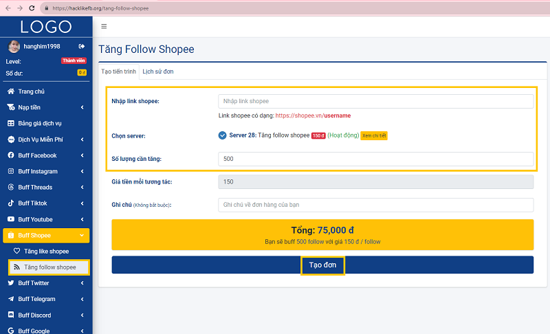Image resolution: width=550 pixels, height=334 pixels.
Task: Click the Dịch Vụ Miễn Phí icon
Action: tap(11, 139)
